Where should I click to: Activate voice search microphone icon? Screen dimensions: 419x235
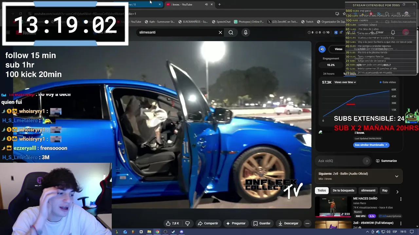tap(246, 32)
